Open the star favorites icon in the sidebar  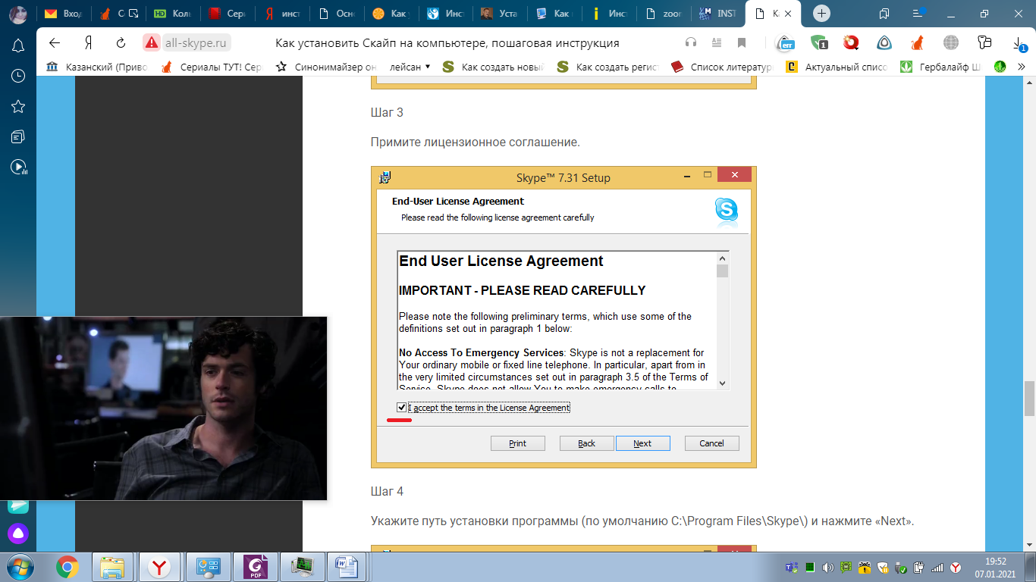(x=18, y=107)
